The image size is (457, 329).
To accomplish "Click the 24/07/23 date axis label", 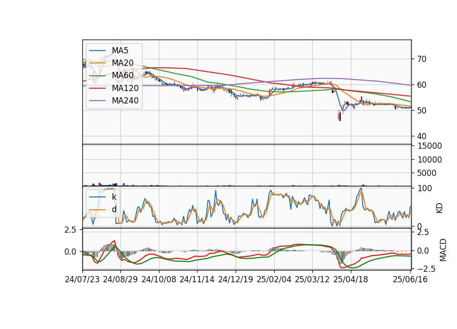I will 82,279.
